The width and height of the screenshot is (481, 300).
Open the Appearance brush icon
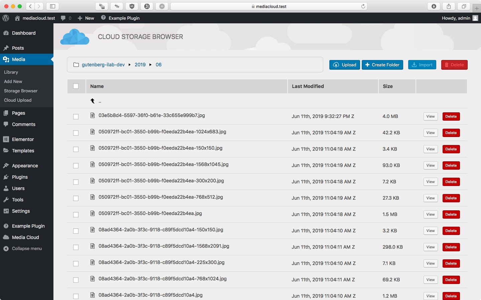(x=6, y=166)
